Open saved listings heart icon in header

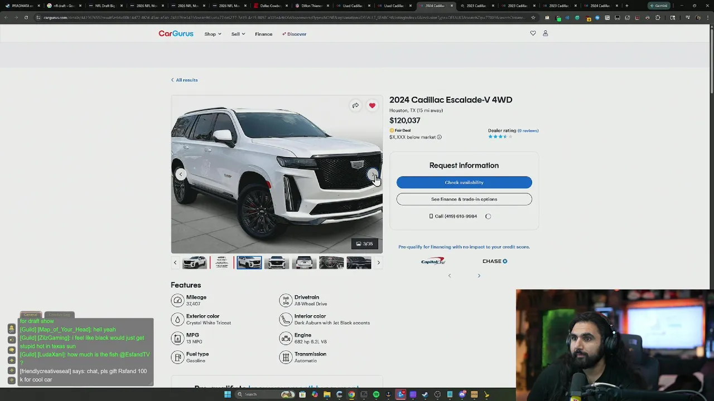click(x=533, y=33)
